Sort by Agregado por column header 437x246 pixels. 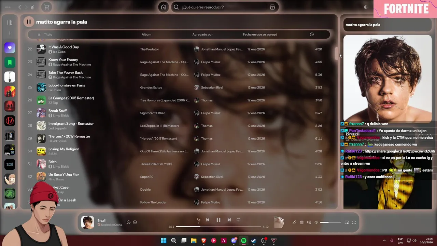pos(202,35)
